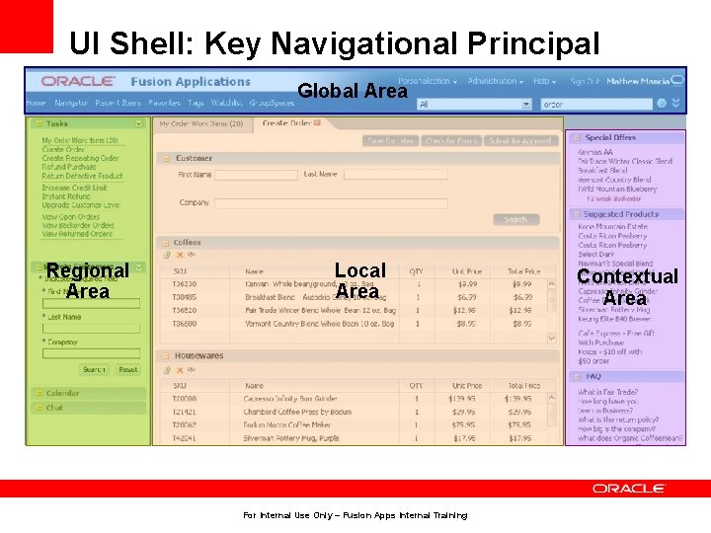
Task: Switch to My Order Work Items tab
Action: pos(201,123)
